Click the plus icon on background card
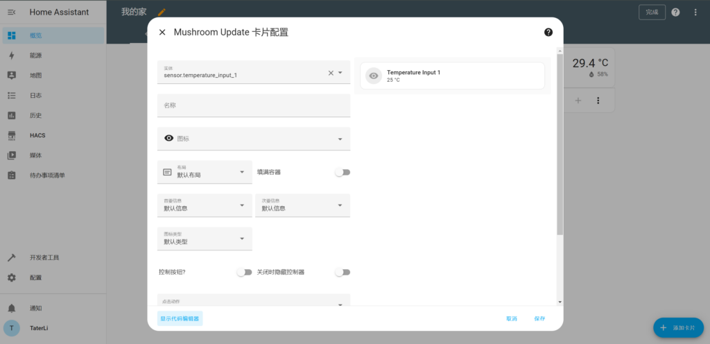 [578, 101]
